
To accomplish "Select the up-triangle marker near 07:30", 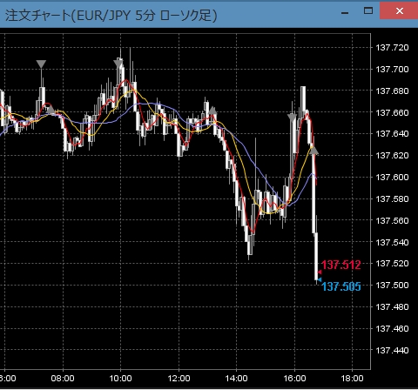I will click(51, 110).
